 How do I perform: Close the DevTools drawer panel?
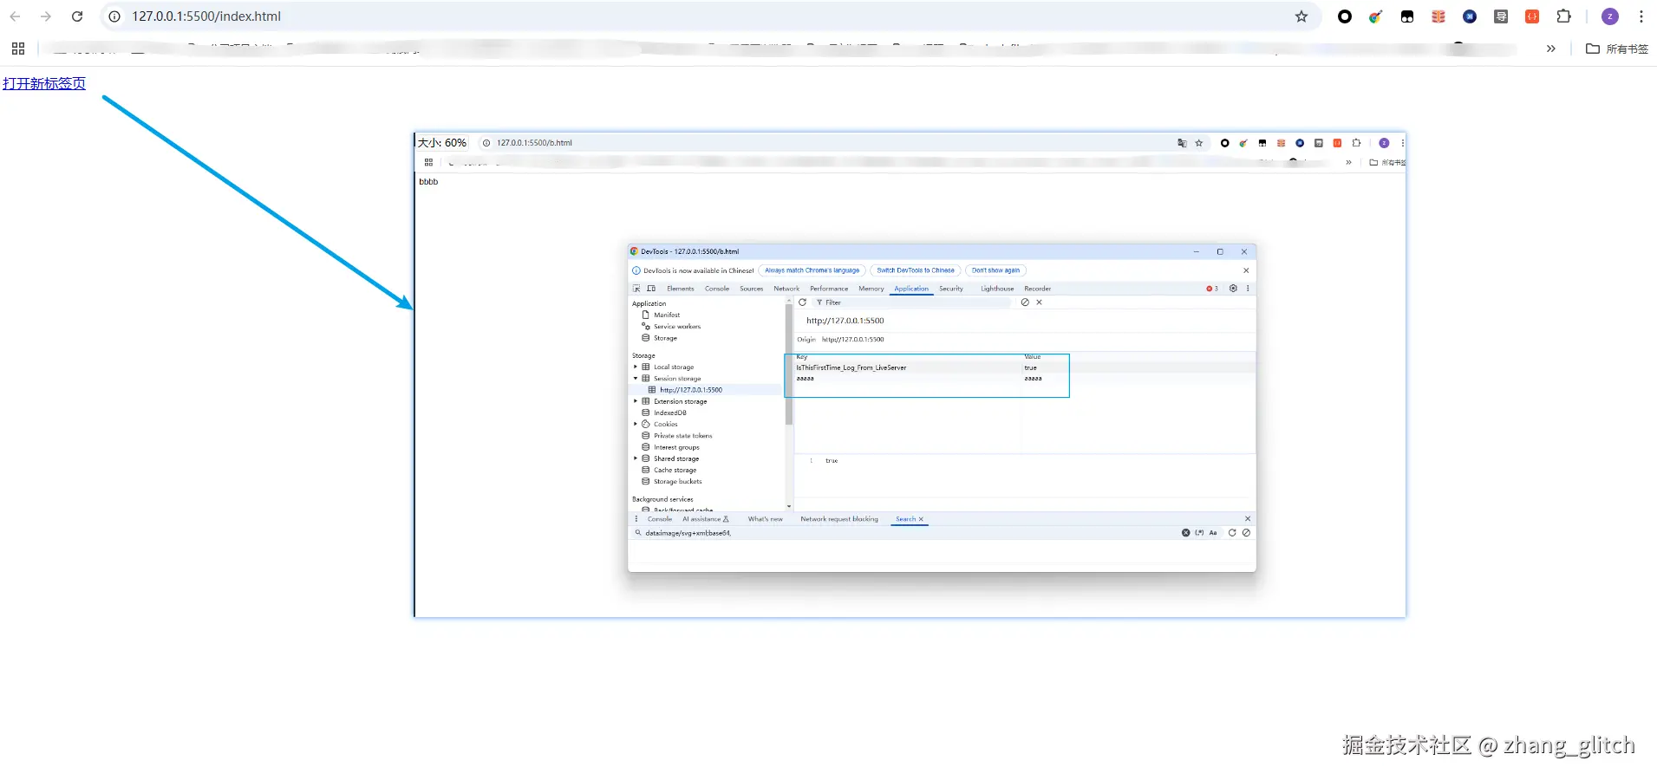point(1248,519)
